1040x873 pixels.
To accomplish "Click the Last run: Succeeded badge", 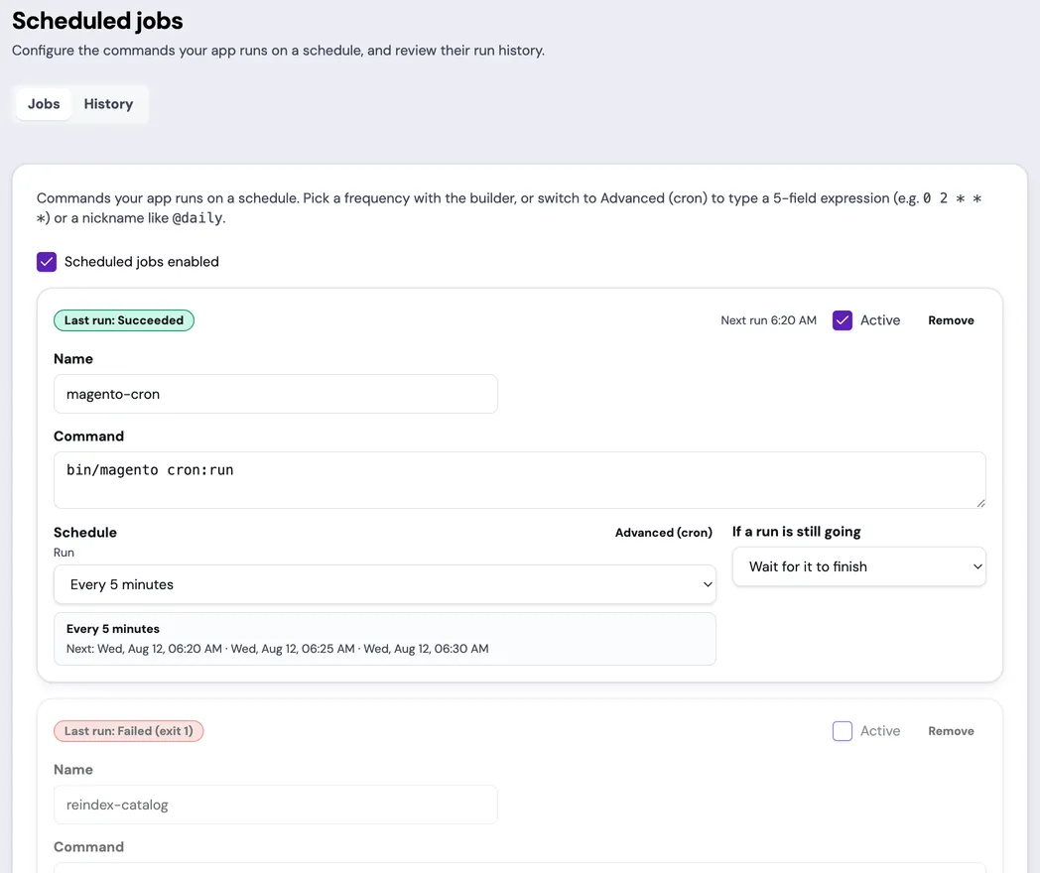I will (124, 320).
